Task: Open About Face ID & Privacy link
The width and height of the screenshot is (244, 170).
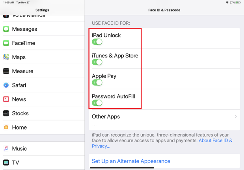Action: (x=216, y=140)
